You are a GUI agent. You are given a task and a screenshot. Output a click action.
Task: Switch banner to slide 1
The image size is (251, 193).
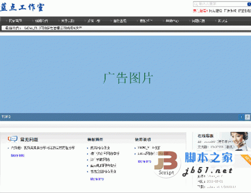pyautogui.click(x=241, y=117)
